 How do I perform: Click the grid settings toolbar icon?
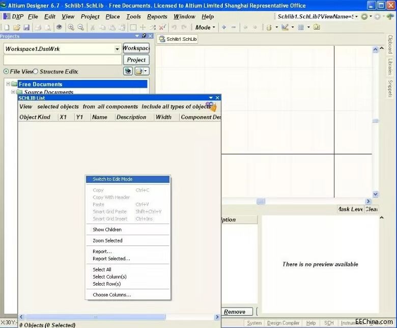click(x=301, y=28)
